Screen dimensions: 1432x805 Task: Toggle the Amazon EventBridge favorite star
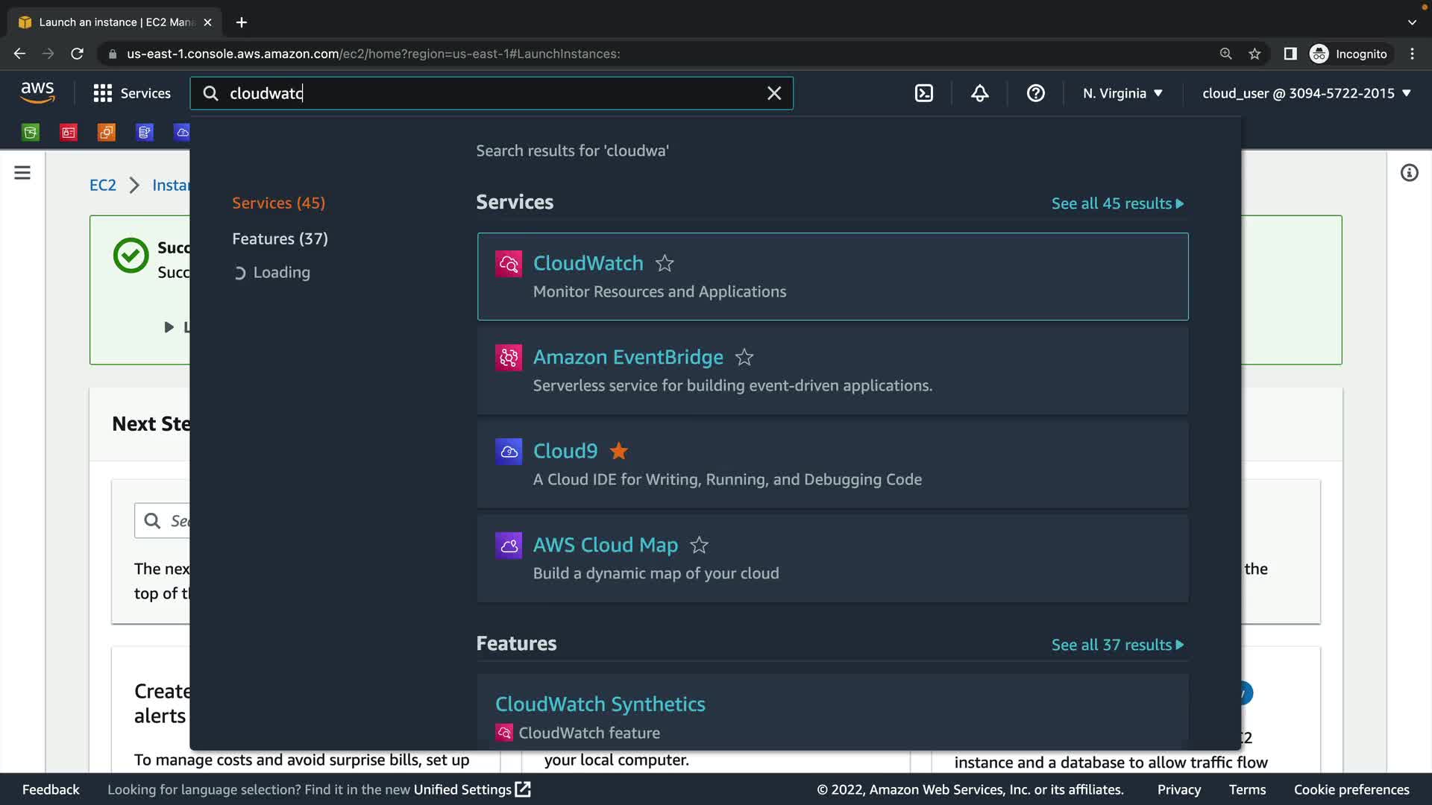pos(744,358)
